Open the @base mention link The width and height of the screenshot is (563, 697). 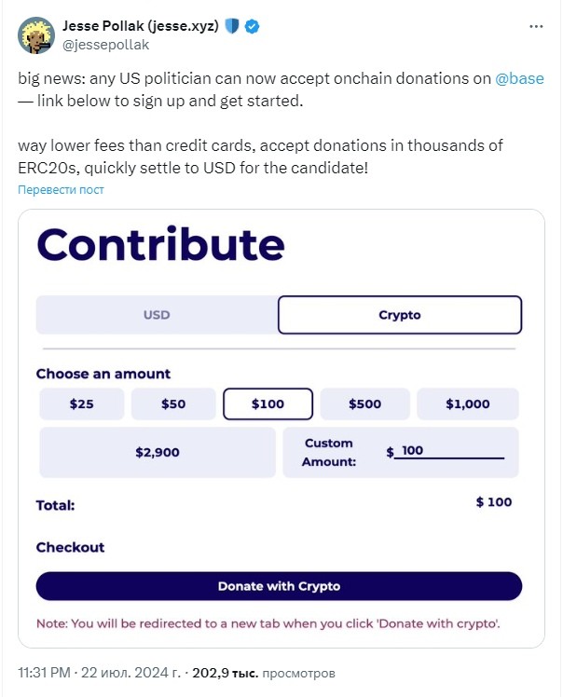[519, 78]
